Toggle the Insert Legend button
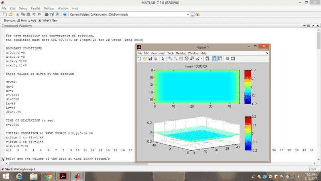 (x=220, y=58)
